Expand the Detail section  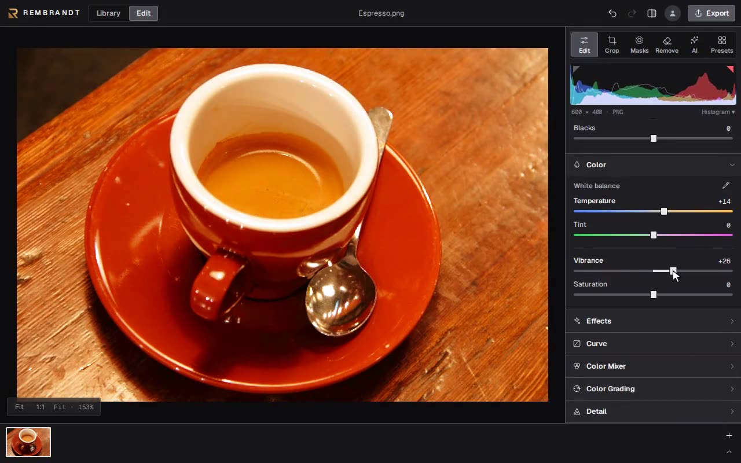(x=653, y=411)
